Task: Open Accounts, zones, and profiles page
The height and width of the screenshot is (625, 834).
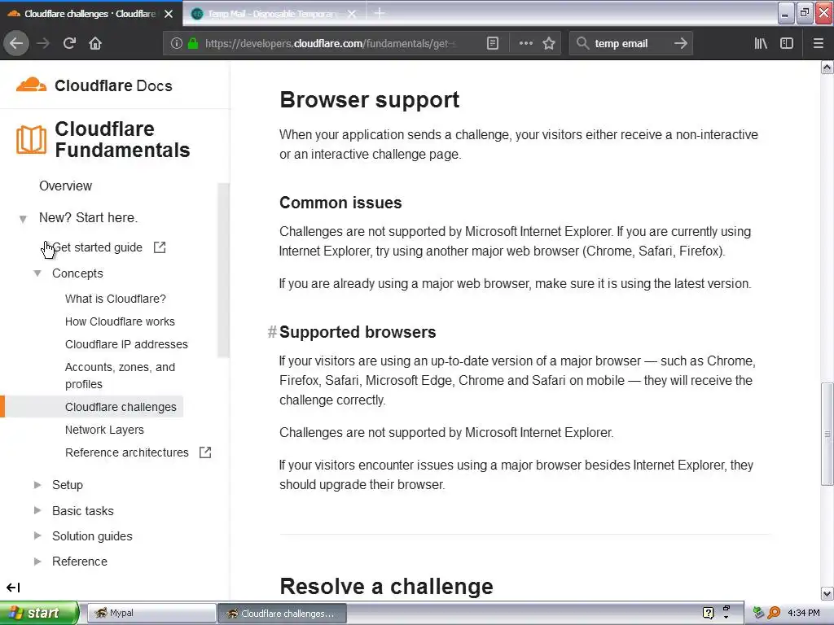Action: 120,376
